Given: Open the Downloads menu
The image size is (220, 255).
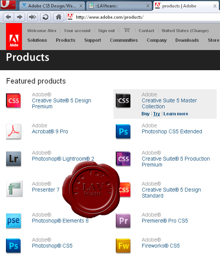Looking at the screenshot, I should pos(187,40).
